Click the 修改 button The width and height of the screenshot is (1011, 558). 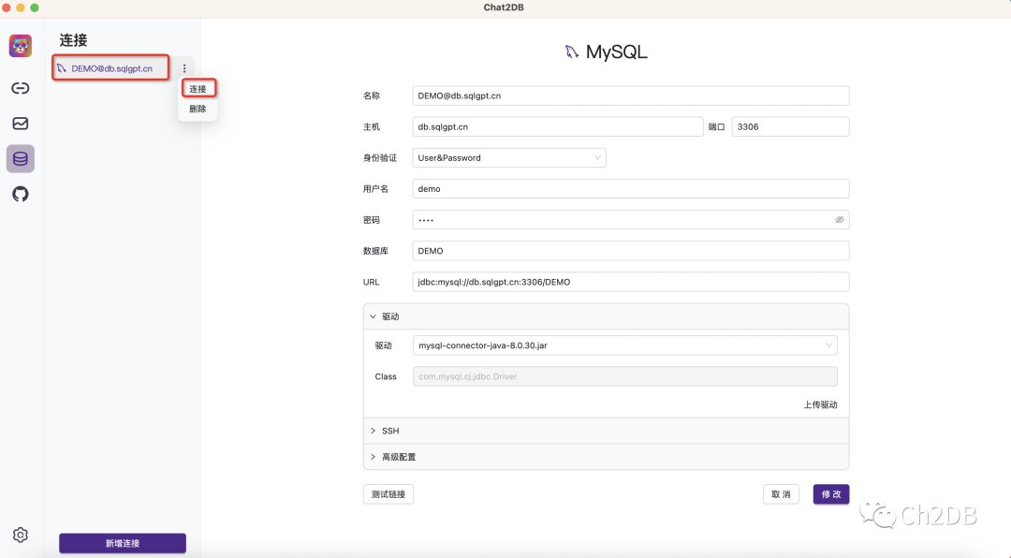831,494
